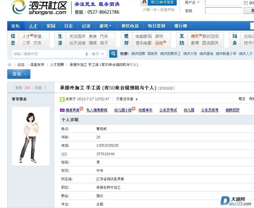The height and width of the screenshot is (208, 254).
Task: Open the 婚嫁 category link
Action: (x=93, y=43)
